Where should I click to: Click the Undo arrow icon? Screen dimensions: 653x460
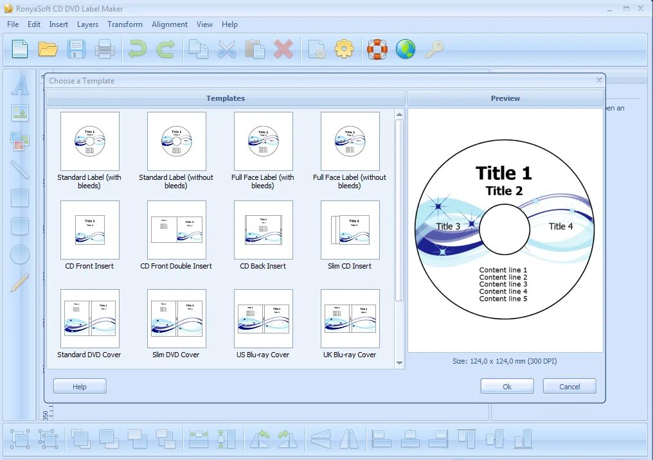(137, 49)
